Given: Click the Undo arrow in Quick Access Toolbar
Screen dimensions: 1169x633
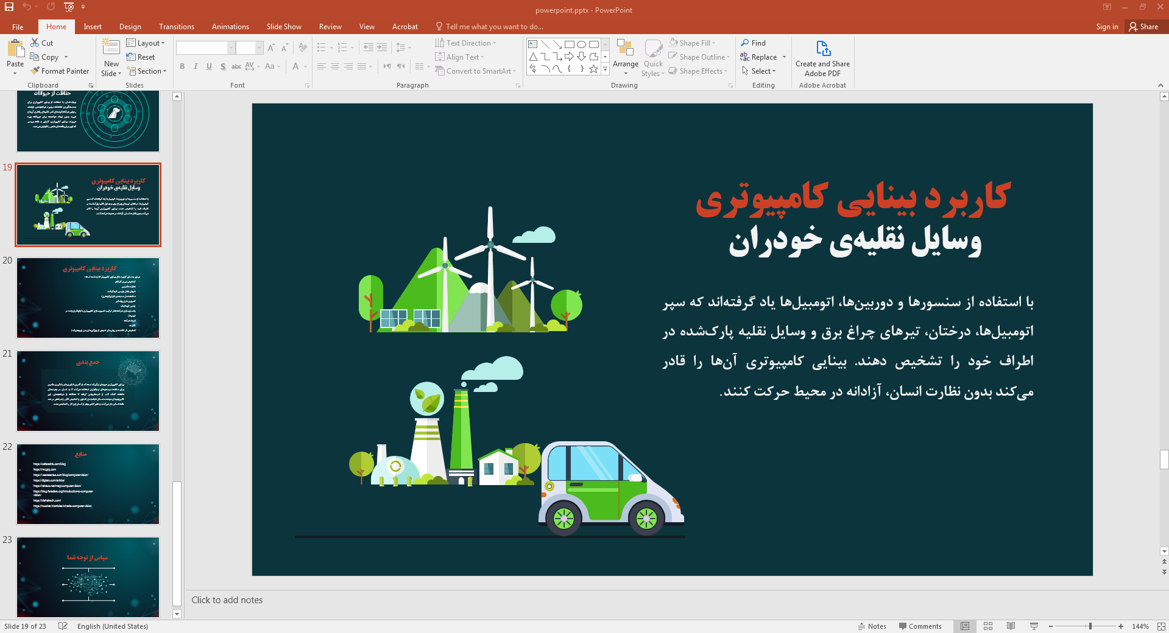Looking at the screenshot, I should click(27, 7).
